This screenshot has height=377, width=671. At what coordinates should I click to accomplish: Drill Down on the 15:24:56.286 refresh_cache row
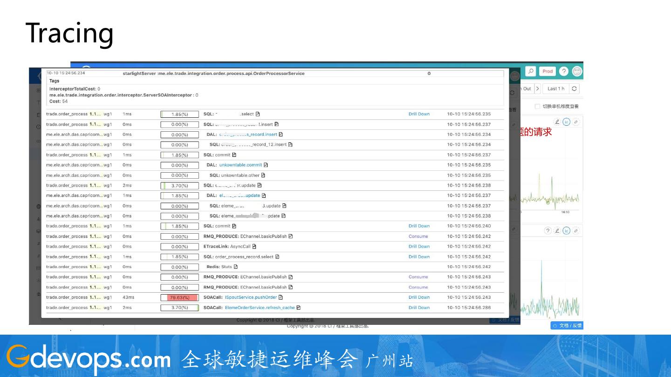pos(419,308)
